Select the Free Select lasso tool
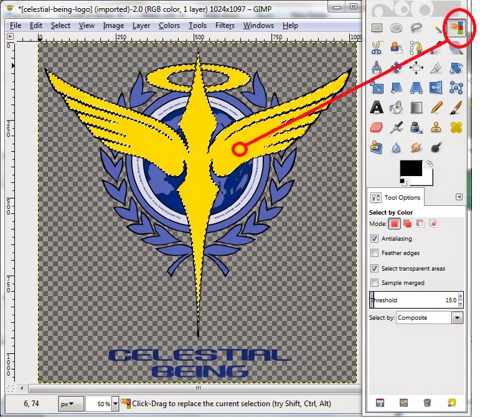 click(416, 28)
